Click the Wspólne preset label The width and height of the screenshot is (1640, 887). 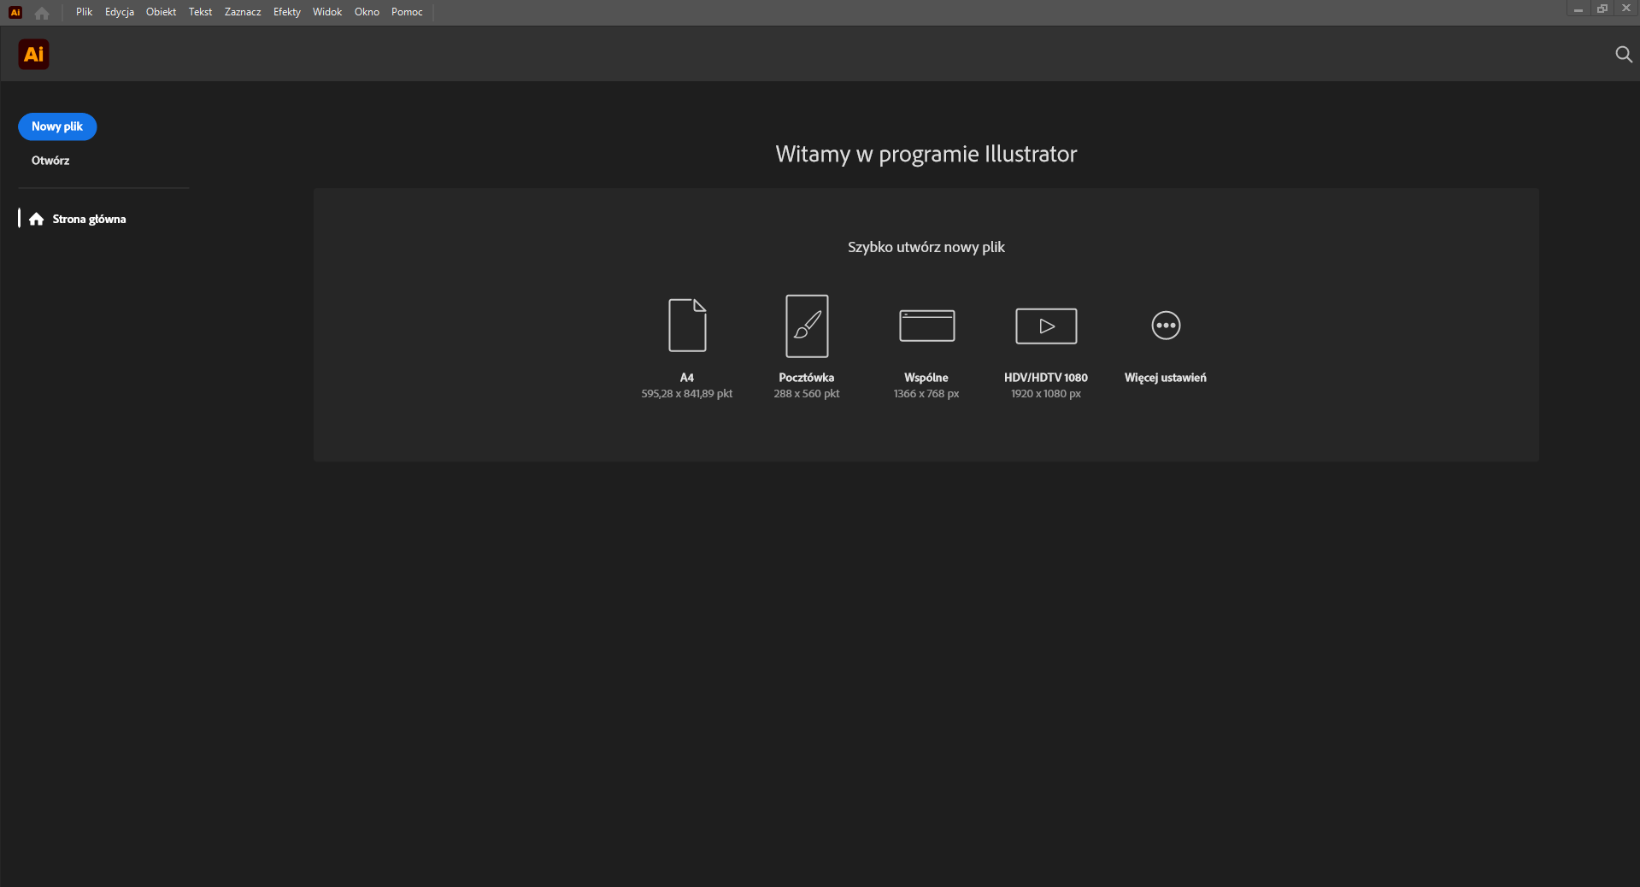tap(926, 378)
